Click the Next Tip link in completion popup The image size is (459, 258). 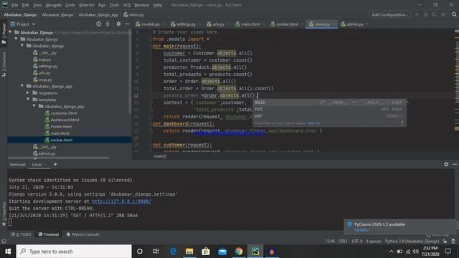pyautogui.click(x=313, y=123)
